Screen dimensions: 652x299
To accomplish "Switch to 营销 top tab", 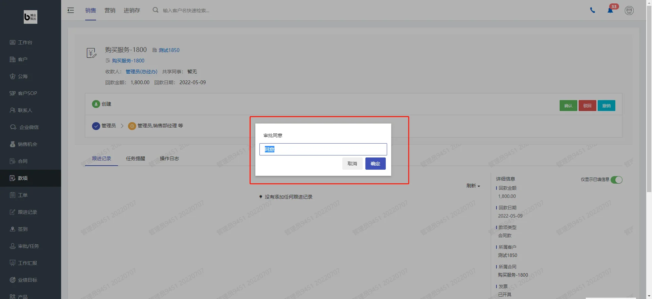I will (110, 11).
